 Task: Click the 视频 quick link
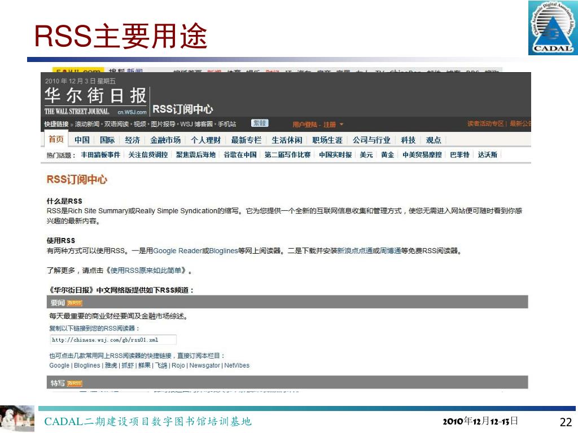[x=140, y=124]
